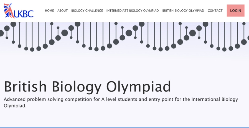The width and height of the screenshot is (249, 128).
Task: Click the UKBC owl logo icon
Action: 9,10
